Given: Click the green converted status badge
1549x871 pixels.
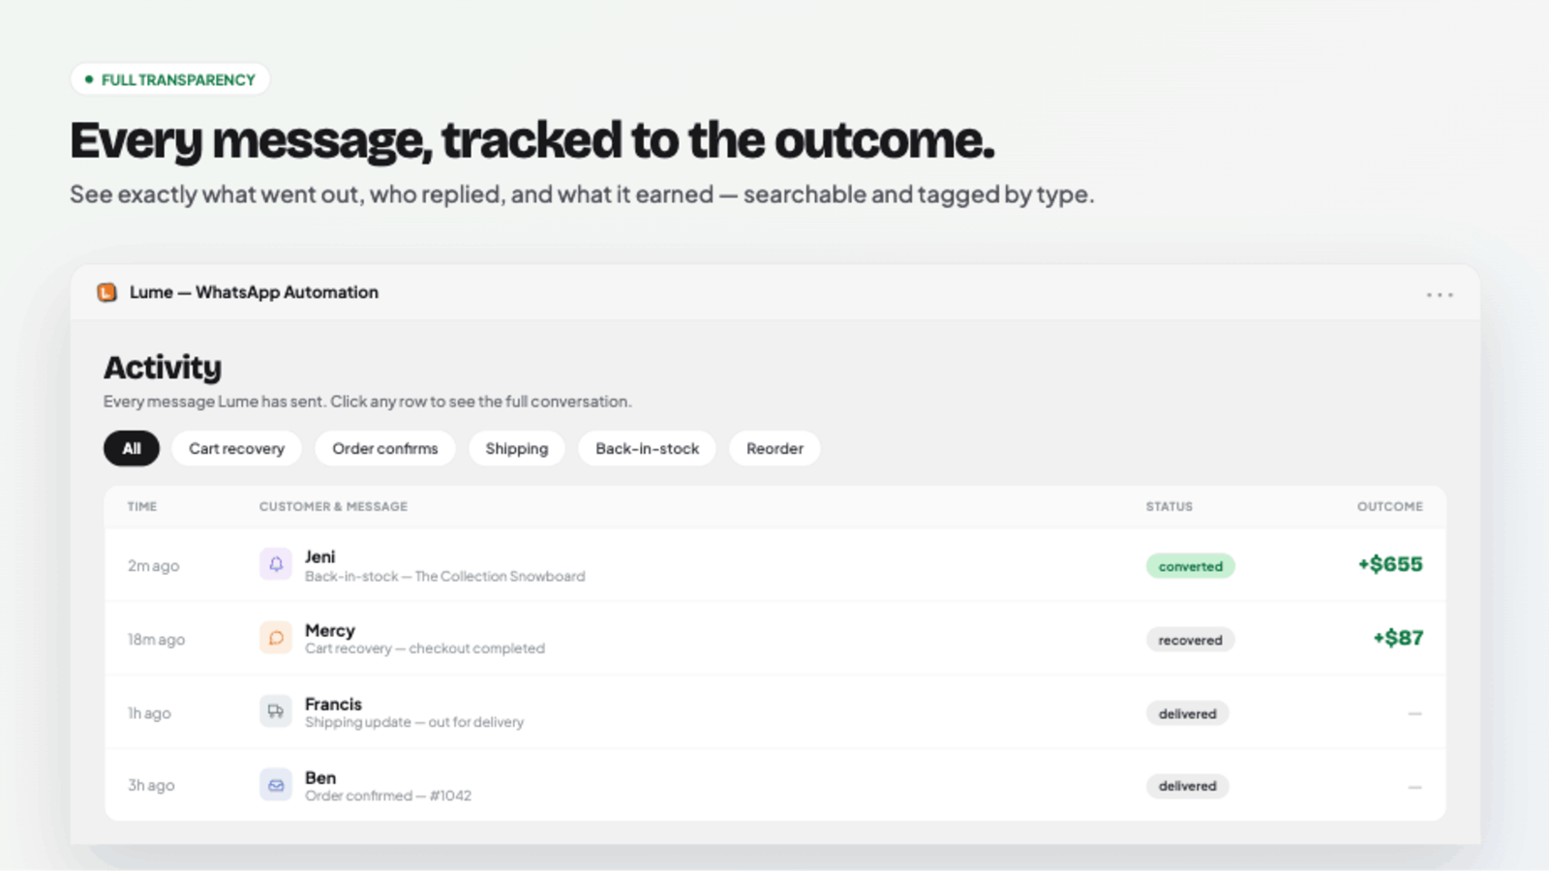Looking at the screenshot, I should (x=1190, y=566).
